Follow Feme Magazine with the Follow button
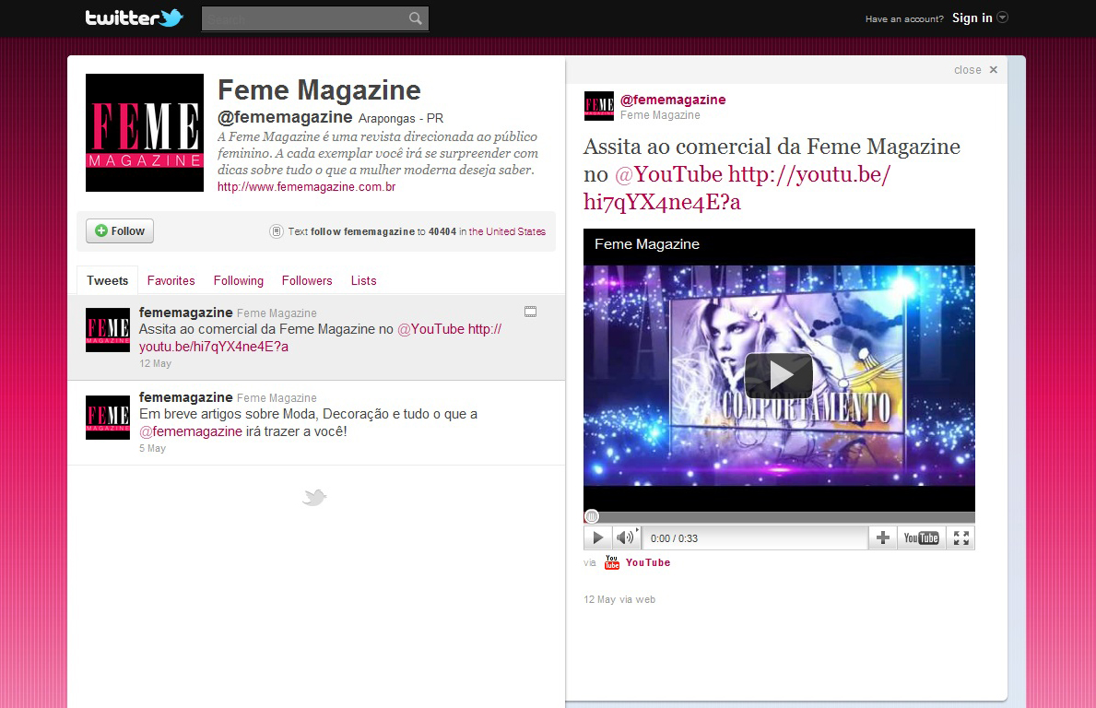The width and height of the screenshot is (1096, 708). [x=120, y=230]
